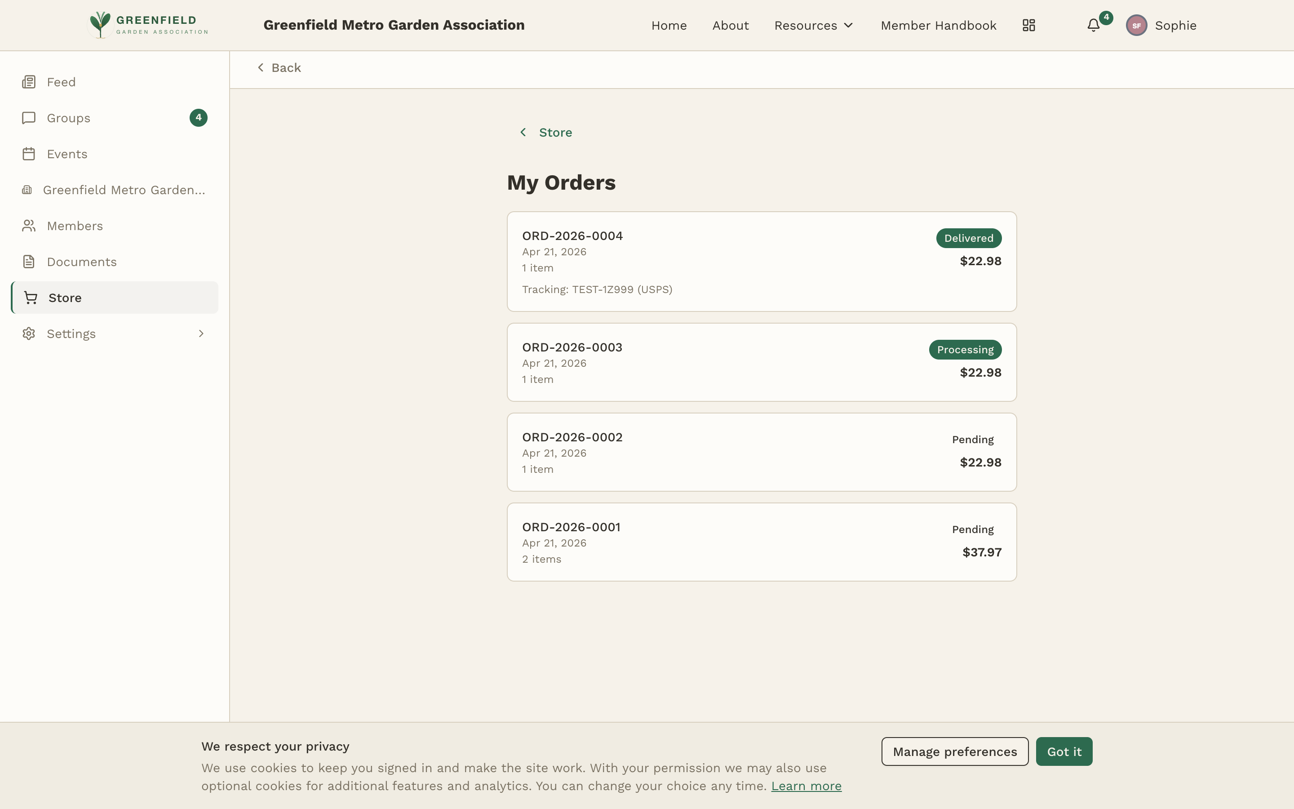This screenshot has height=809, width=1294.
Task: Go to Home in the top navigation
Action: click(x=669, y=25)
